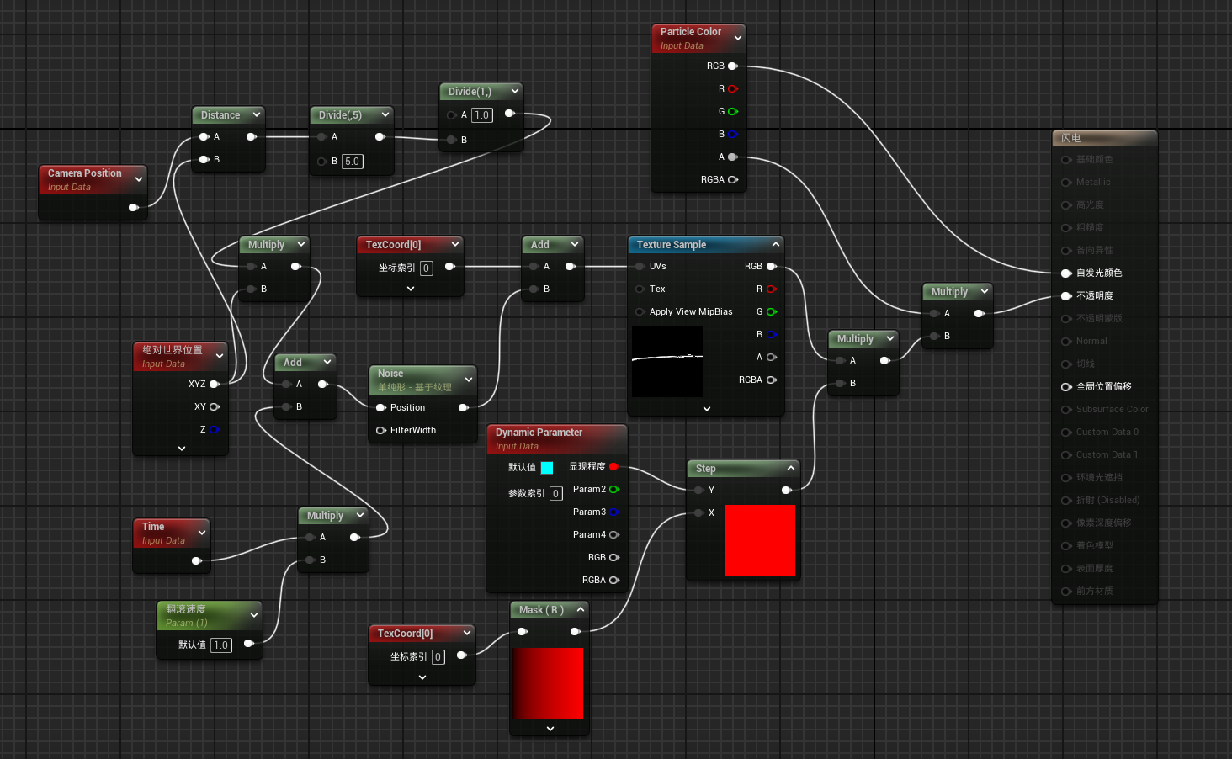Select the Dynamic Parameter node title

539,432
